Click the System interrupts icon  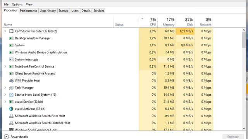coord(11,59)
